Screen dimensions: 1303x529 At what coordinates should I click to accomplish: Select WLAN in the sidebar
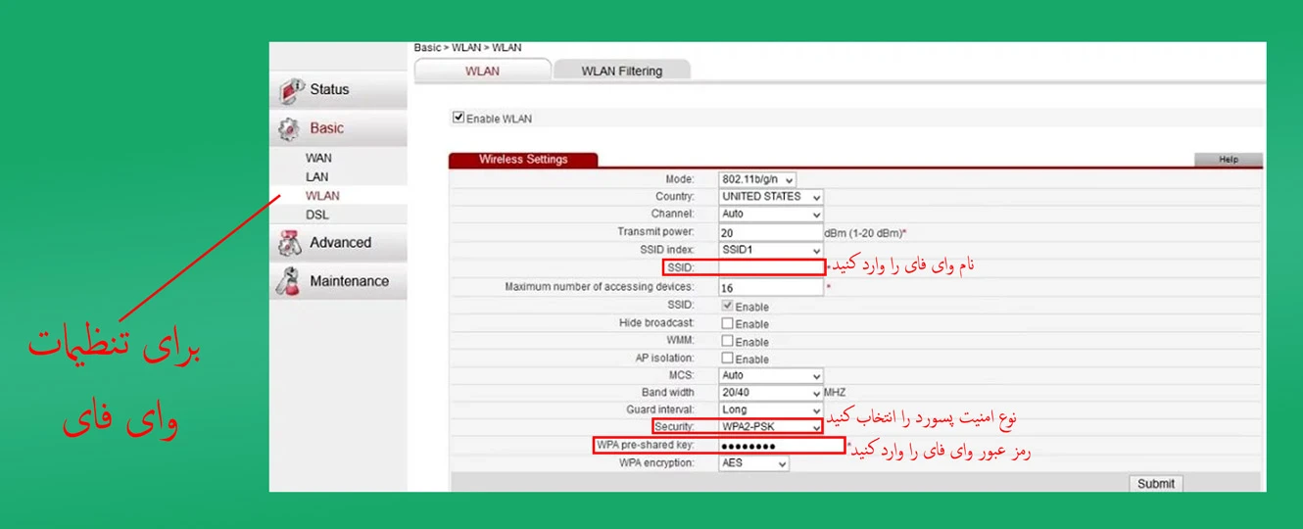(322, 196)
